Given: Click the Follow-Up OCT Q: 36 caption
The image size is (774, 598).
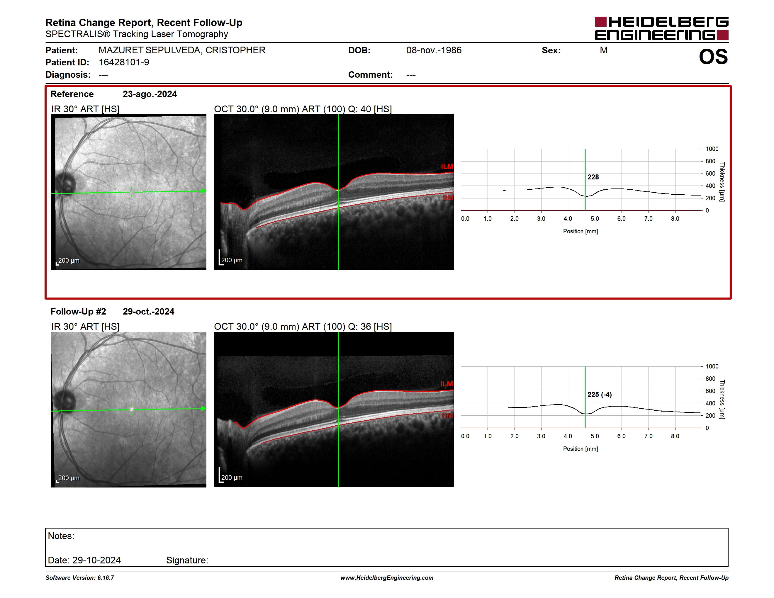Looking at the screenshot, I should tap(303, 327).
